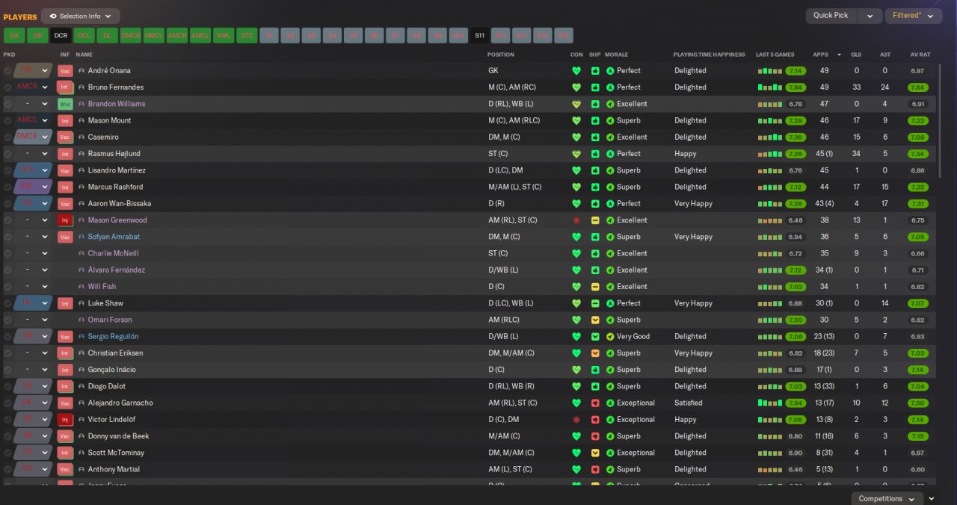Toggle selection tick for Brandon Williams
The height and width of the screenshot is (505, 957).
(7, 104)
